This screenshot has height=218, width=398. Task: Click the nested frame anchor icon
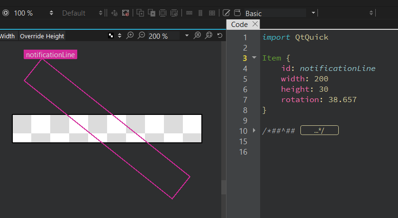click(163, 13)
